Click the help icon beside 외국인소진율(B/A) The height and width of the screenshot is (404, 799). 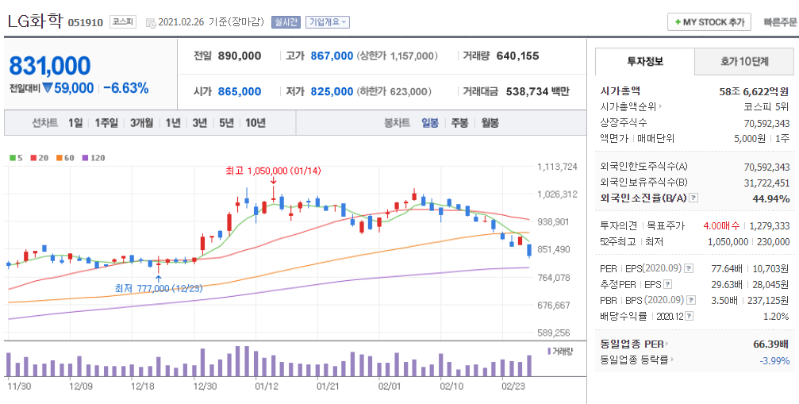(x=693, y=198)
